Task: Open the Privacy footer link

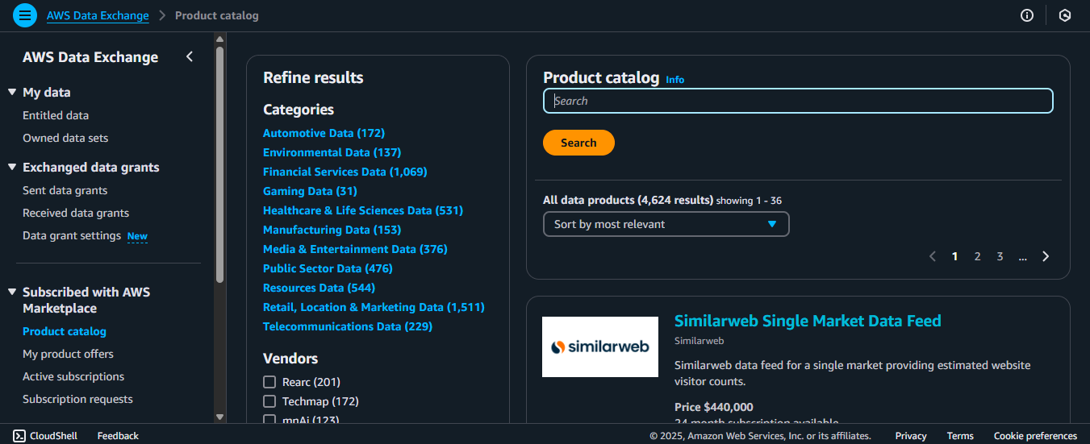Action: point(911,435)
